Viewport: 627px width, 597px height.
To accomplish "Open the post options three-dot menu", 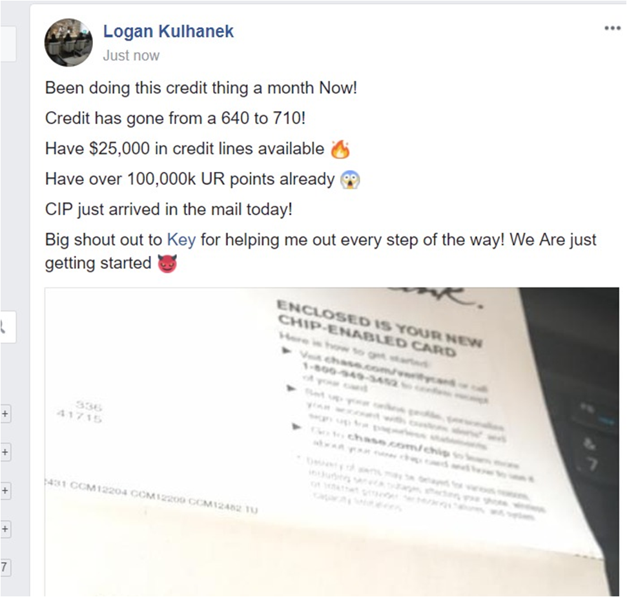I will pyautogui.click(x=612, y=28).
